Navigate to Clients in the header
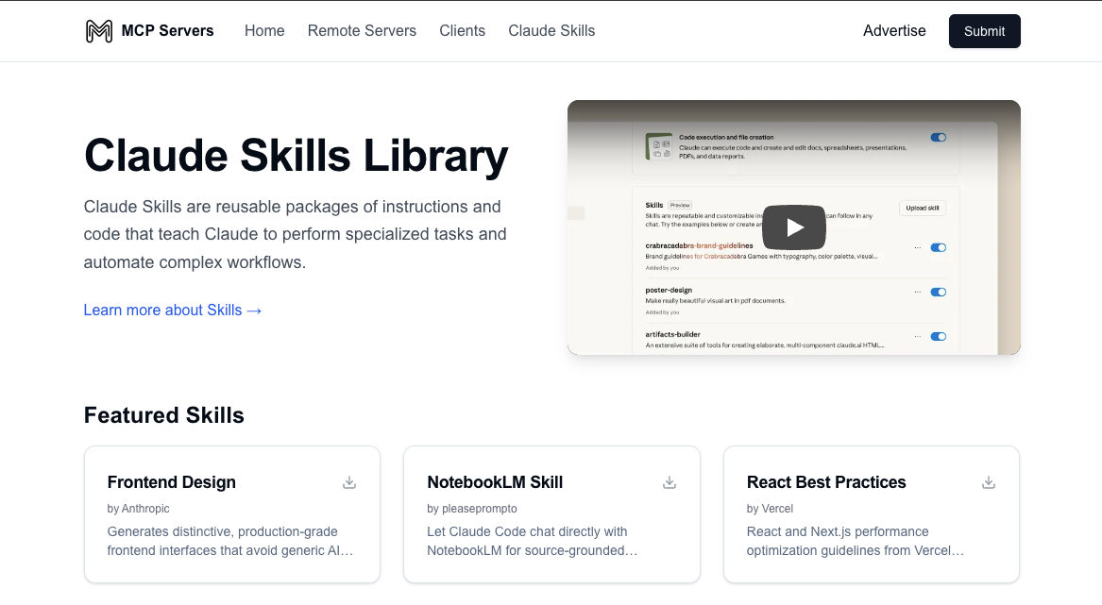Image resolution: width=1102 pixels, height=605 pixels. pos(462,31)
